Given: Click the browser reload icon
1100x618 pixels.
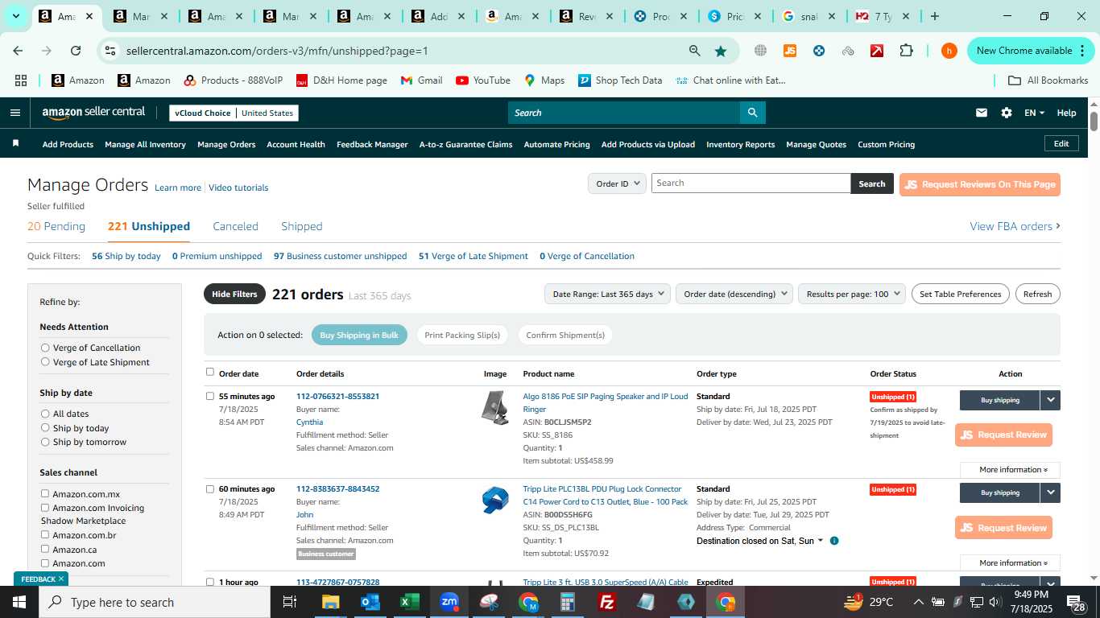Looking at the screenshot, I should pos(76,51).
